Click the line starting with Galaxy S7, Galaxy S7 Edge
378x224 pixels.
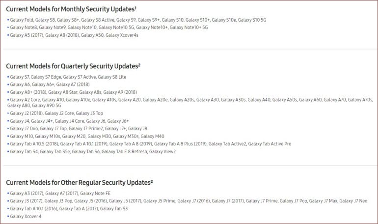coord(68,77)
